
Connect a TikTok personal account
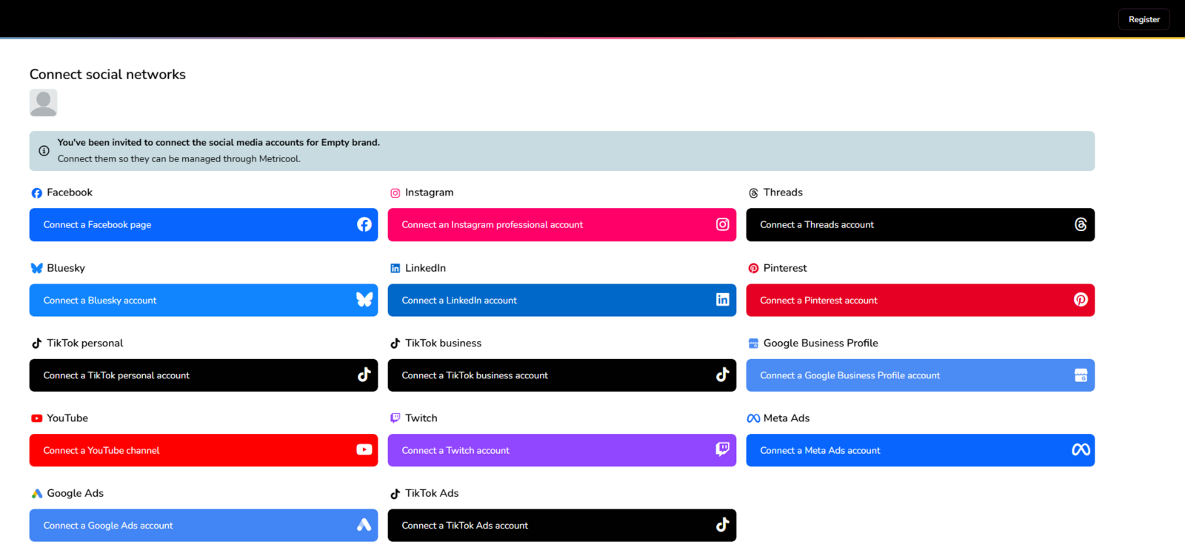[204, 375]
